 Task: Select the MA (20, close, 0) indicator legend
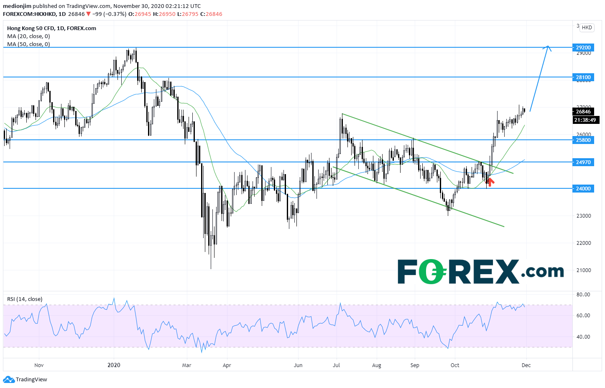(x=28, y=36)
